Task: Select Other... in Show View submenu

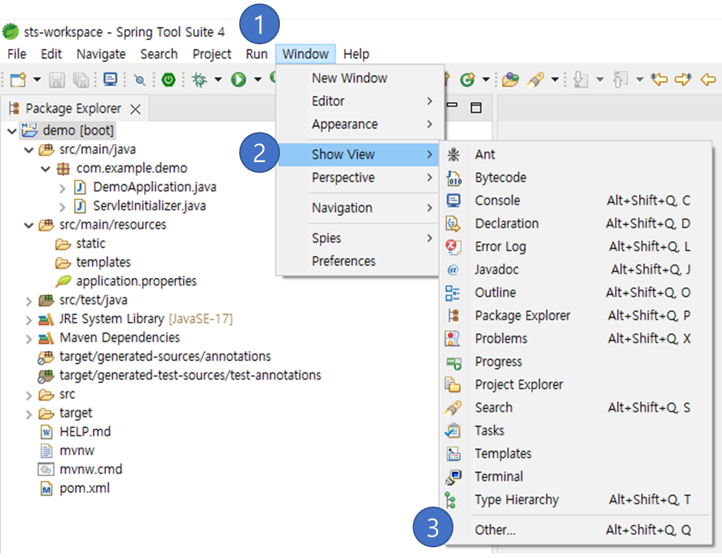Action: (x=575, y=530)
